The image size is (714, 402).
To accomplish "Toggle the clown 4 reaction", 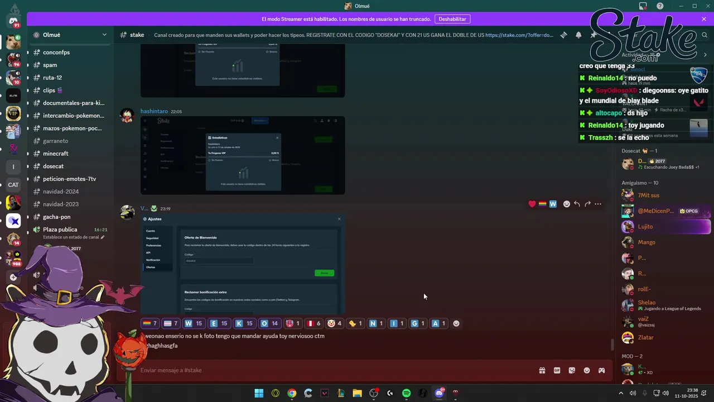I will (335, 323).
